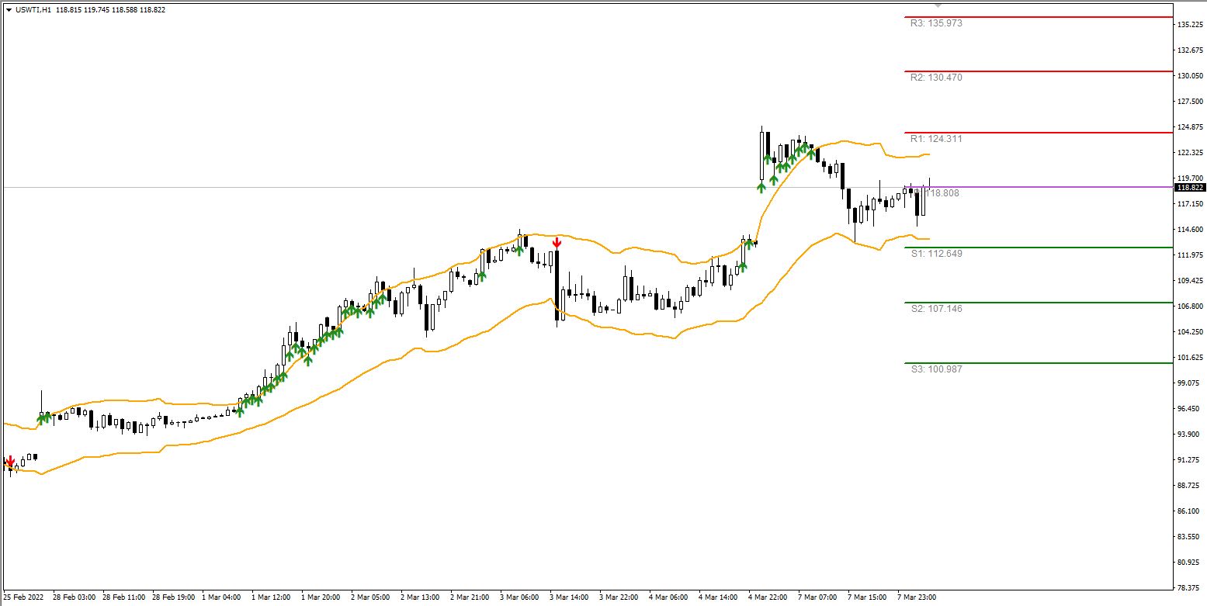Screen dimensions: 1207x606
Task: Select the red sell arrow at 25 Feb 2022
Action: [9, 462]
